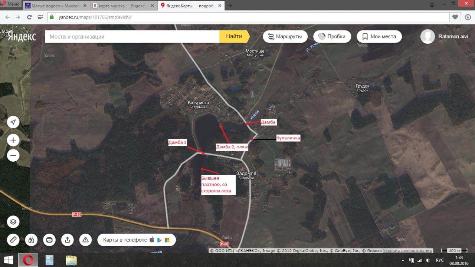Open street panoramas via binoculars icon

(x=31, y=240)
